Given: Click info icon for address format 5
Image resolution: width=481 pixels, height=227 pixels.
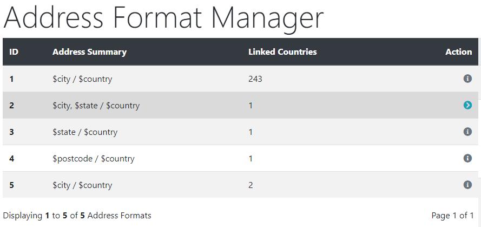Looking at the screenshot, I should tap(467, 185).
